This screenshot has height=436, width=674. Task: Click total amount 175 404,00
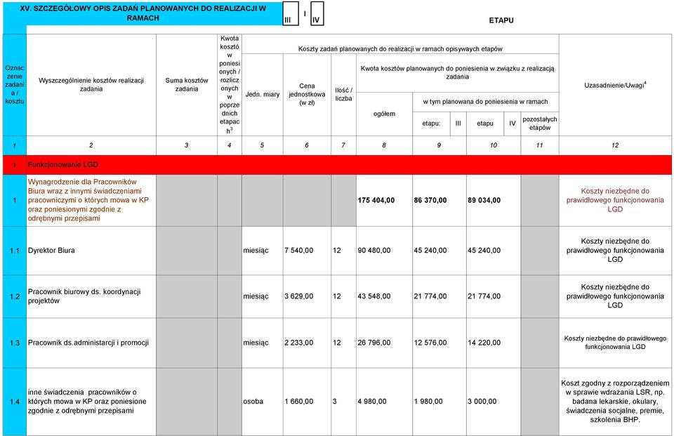click(376, 200)
